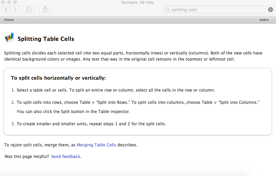Go back to the previous help page
Screen dimensions: 276x176
(x=6, y=10)
